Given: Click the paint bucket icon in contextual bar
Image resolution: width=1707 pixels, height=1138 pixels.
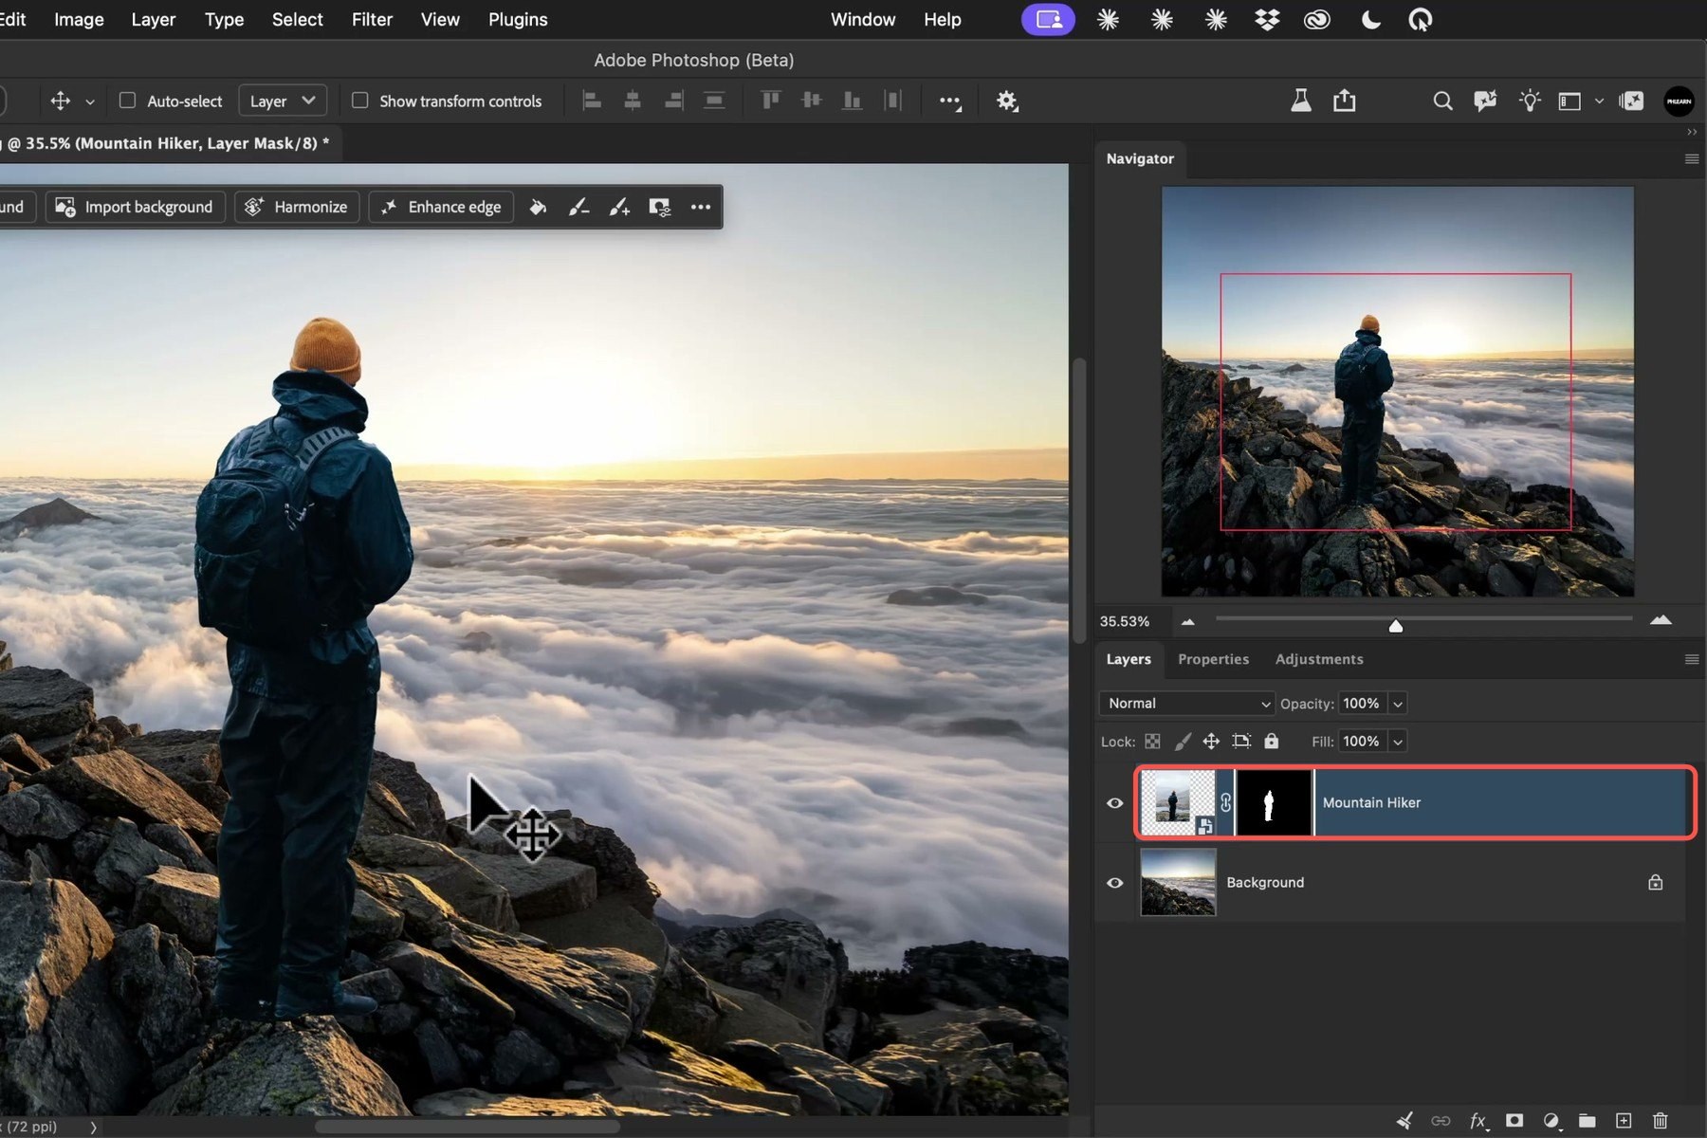Looking at the screenshot, I should 538,207.
